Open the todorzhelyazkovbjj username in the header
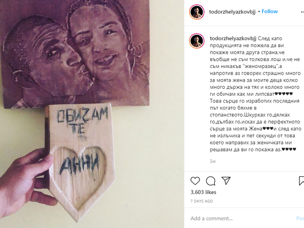 tap(232, 12)
